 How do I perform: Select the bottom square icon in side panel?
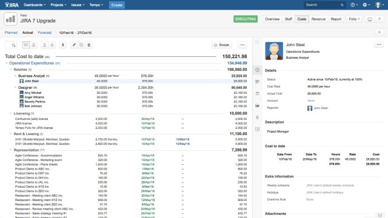257,129
